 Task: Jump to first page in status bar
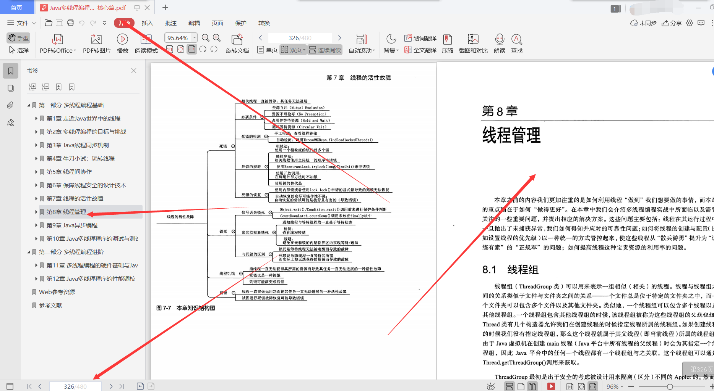(29, 386)
